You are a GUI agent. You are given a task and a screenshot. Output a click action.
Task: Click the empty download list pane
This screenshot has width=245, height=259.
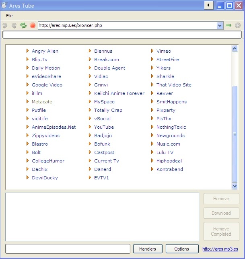pos(102,217)
